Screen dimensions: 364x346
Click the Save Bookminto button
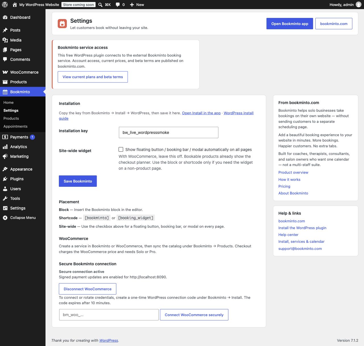(78, 181)
